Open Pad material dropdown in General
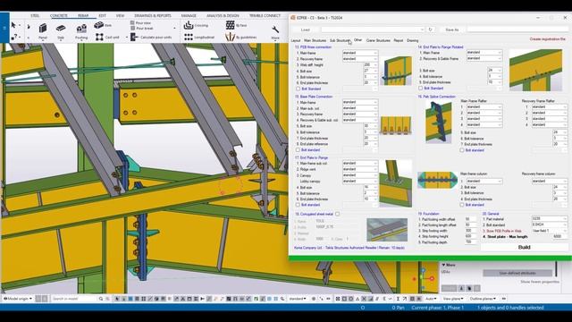 (x=549, y=218)
